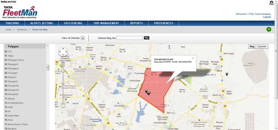Close the Tata Motors Plant info popup
278x130 pixels.
tap(193, 58)
